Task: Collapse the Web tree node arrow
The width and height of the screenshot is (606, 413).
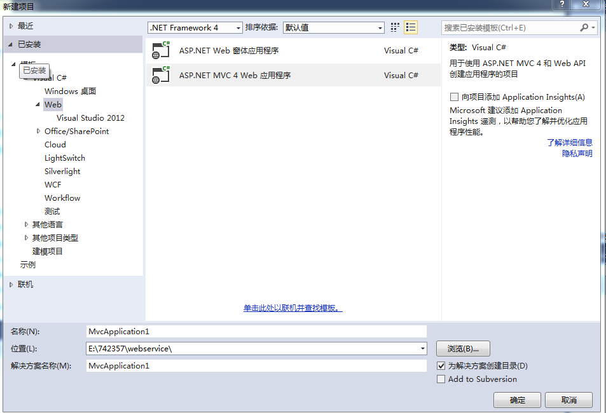Action: click(38, 104)
